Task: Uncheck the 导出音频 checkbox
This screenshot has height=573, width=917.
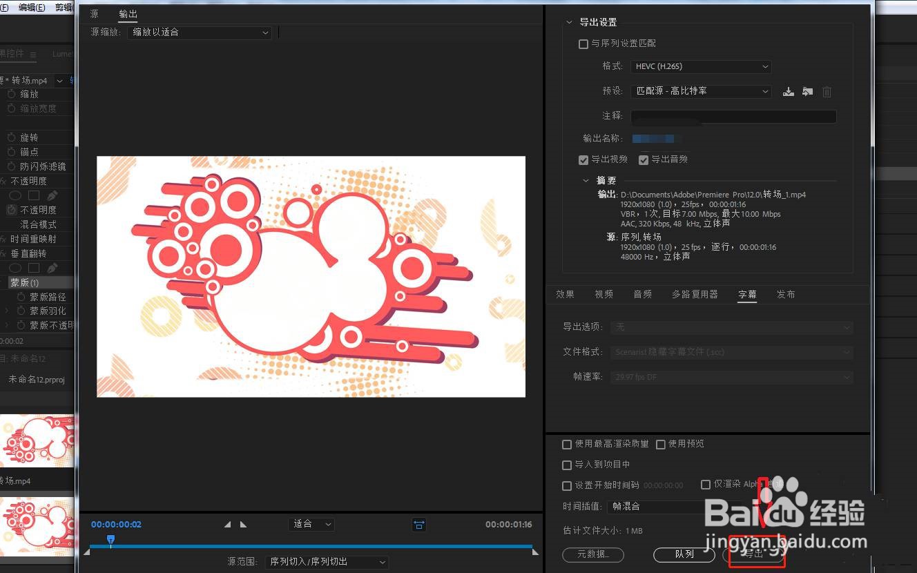Action: pos(644,159)
